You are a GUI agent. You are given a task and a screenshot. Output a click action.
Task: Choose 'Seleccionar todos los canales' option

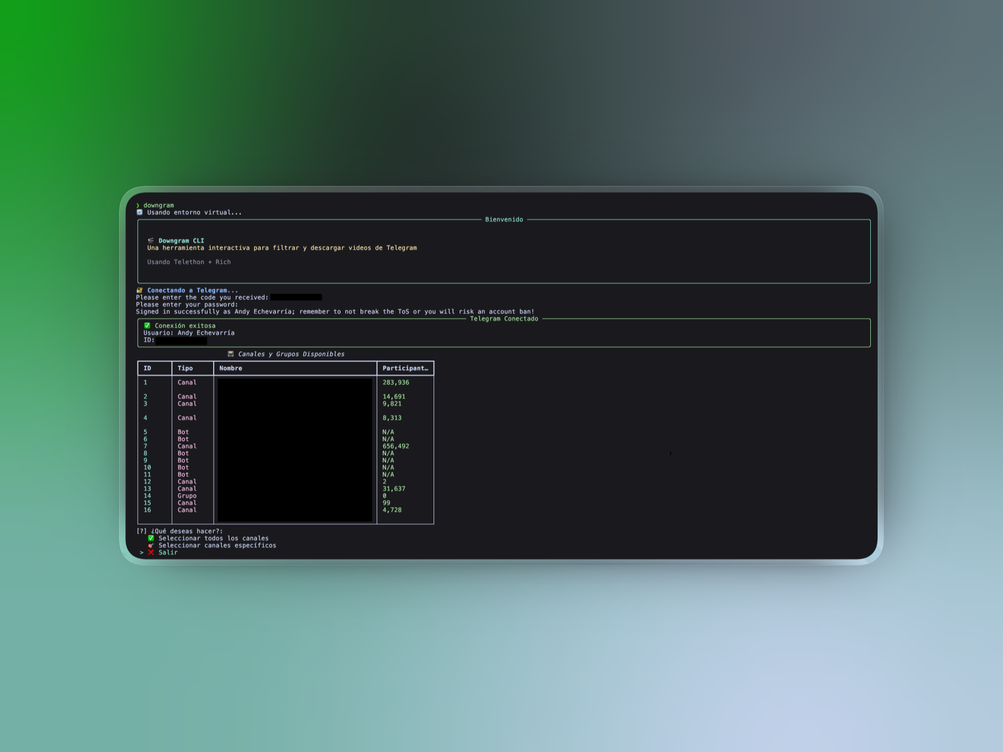(214, 538)
